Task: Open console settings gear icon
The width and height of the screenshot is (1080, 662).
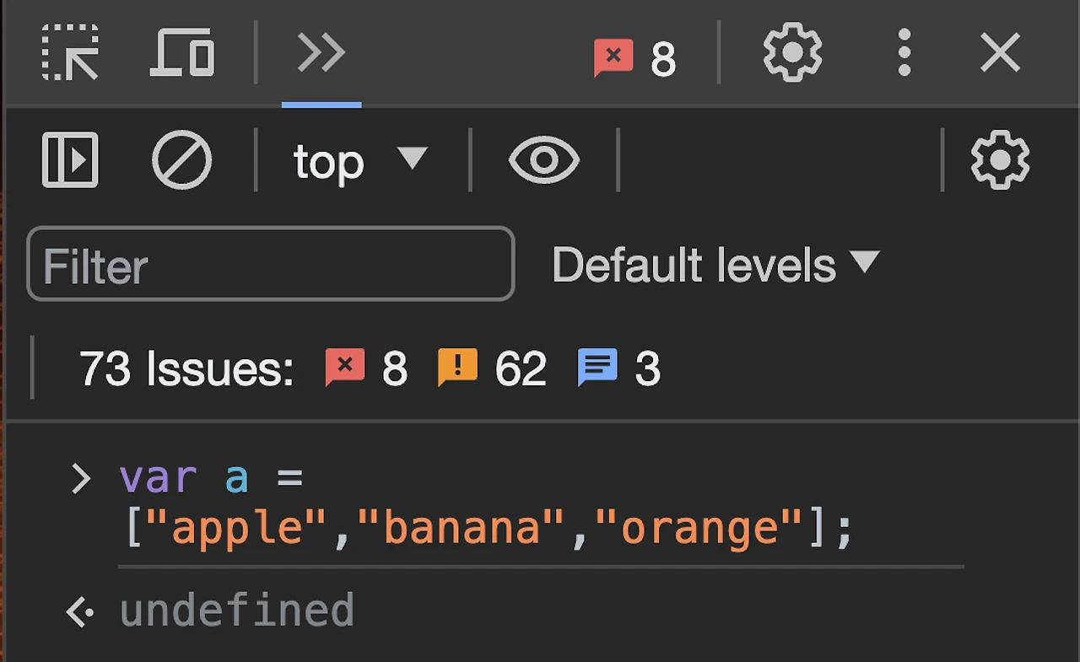Action: point(1000,159)
